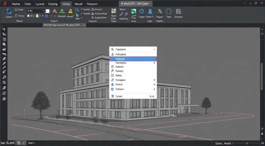Click the 'Tiliwer' button in ribbon
The width and height of the screenshot is (265, 146).
[20, 16]
